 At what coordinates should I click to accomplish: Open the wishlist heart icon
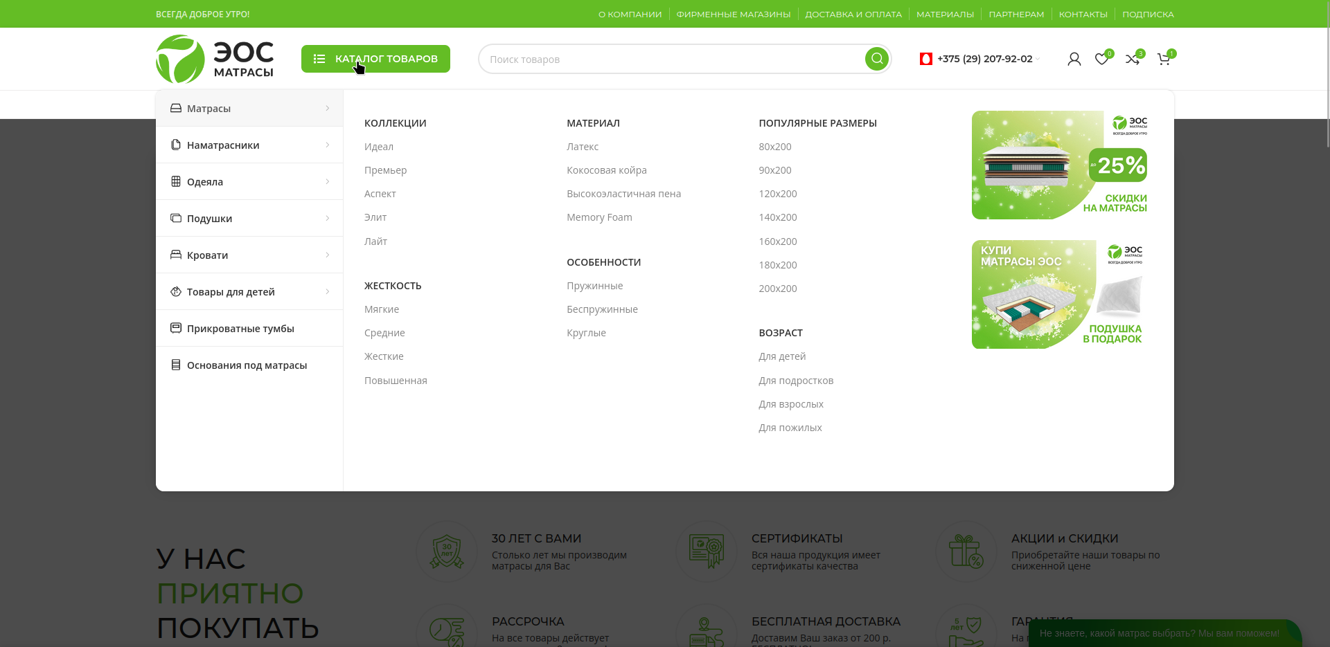pos(1101,60)
